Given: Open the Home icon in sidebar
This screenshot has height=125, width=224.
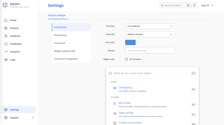Looking at the screenshot, I should click(x=6, y=20).
